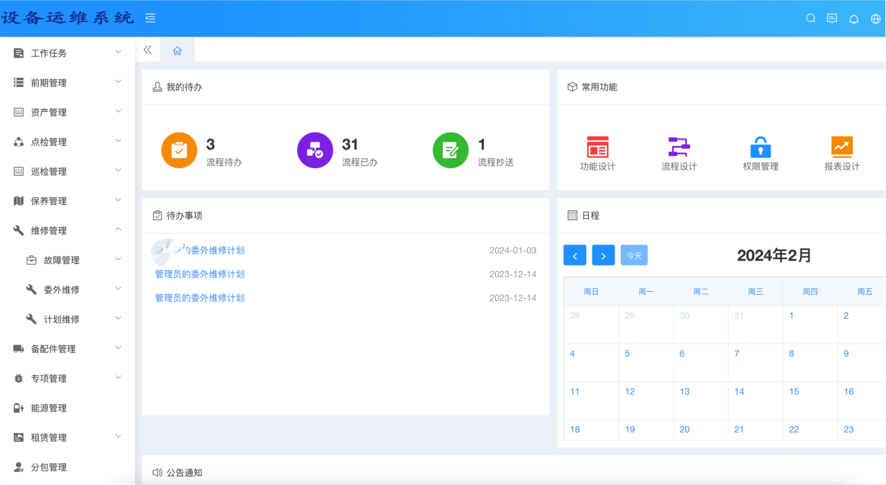Open the 报表设计 chart icon
This screenshot has width=886, height=485.
pyautogui.click(x=842, y=147)
